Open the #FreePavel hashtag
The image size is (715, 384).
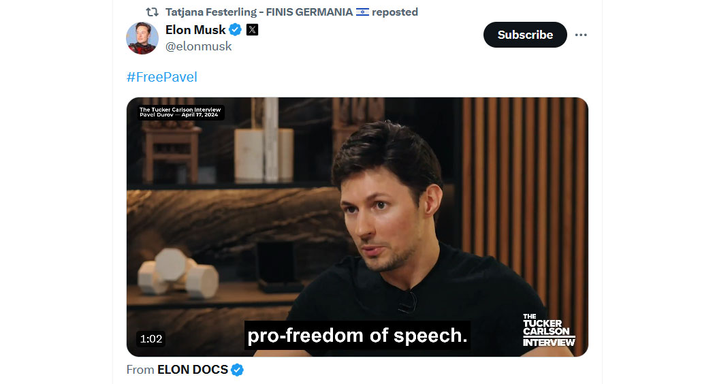click(x=162, y=77)
